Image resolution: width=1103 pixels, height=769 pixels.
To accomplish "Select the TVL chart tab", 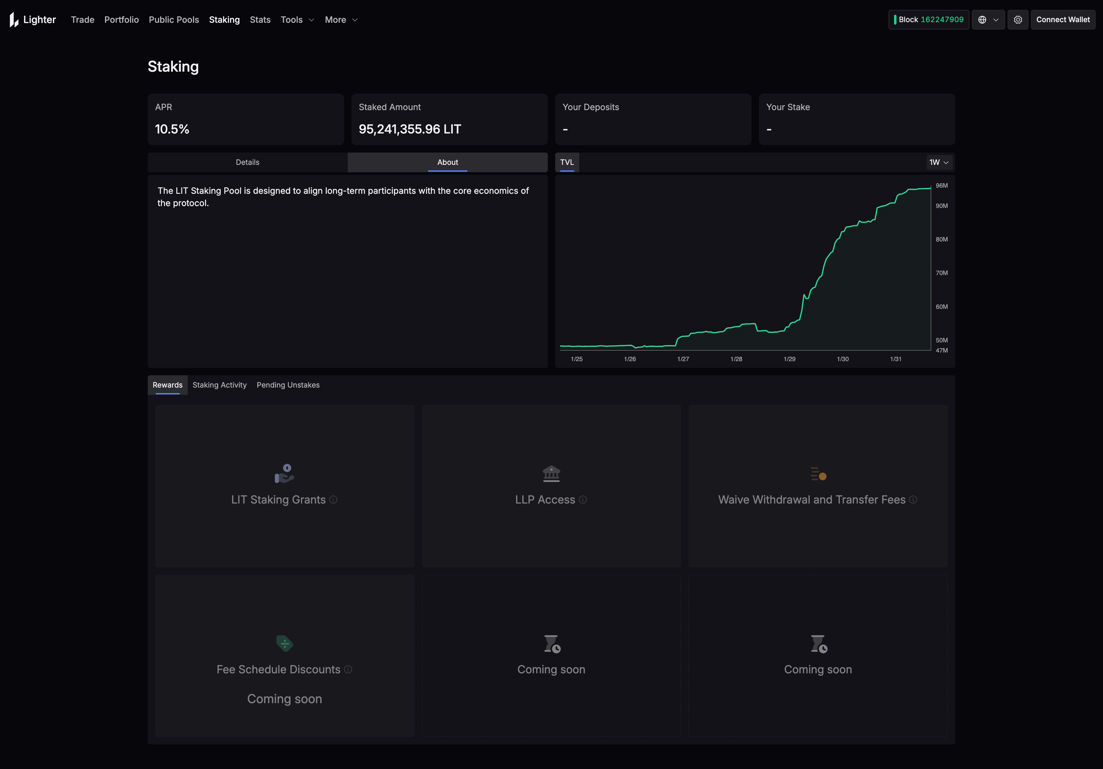I will tap(567, 162).
